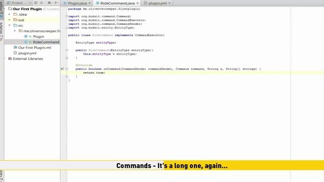This screenshot has width=324, height=182.
Task: Select the Our First Plugin root node
Action: [x=27, y=9]
